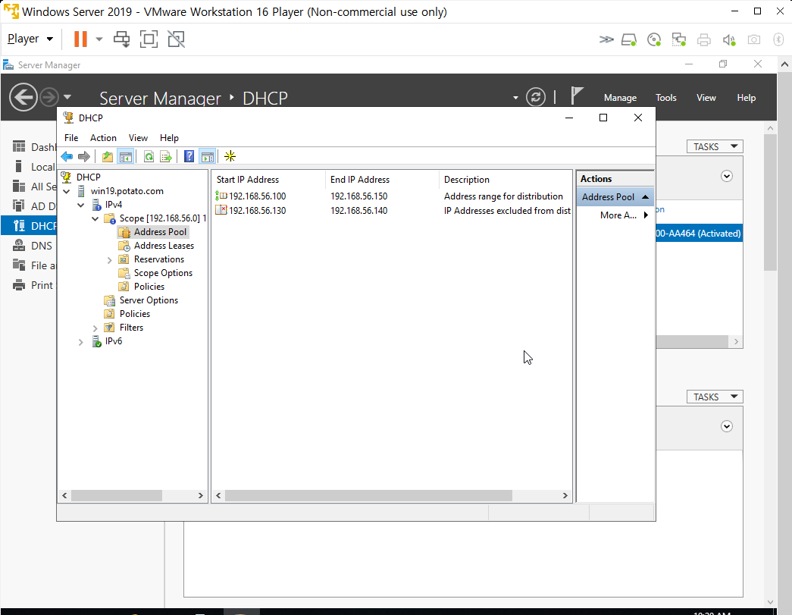Click the VMware printer device icon
Screen dimensions: 792x615
(x=703, y=39)
